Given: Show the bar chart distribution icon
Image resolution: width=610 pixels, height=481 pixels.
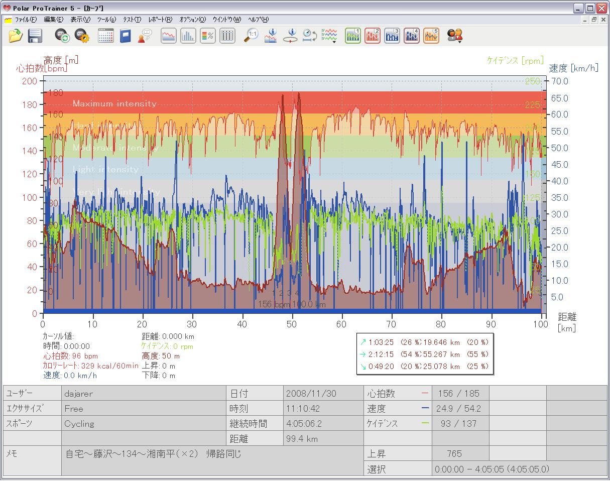Looking at the screenshot, I should tap(188, 36).
